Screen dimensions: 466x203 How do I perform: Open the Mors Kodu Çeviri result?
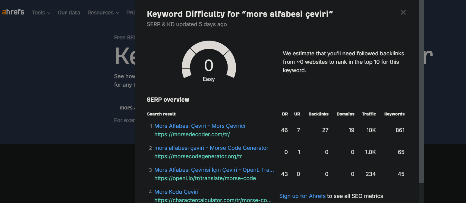(176, 192)
